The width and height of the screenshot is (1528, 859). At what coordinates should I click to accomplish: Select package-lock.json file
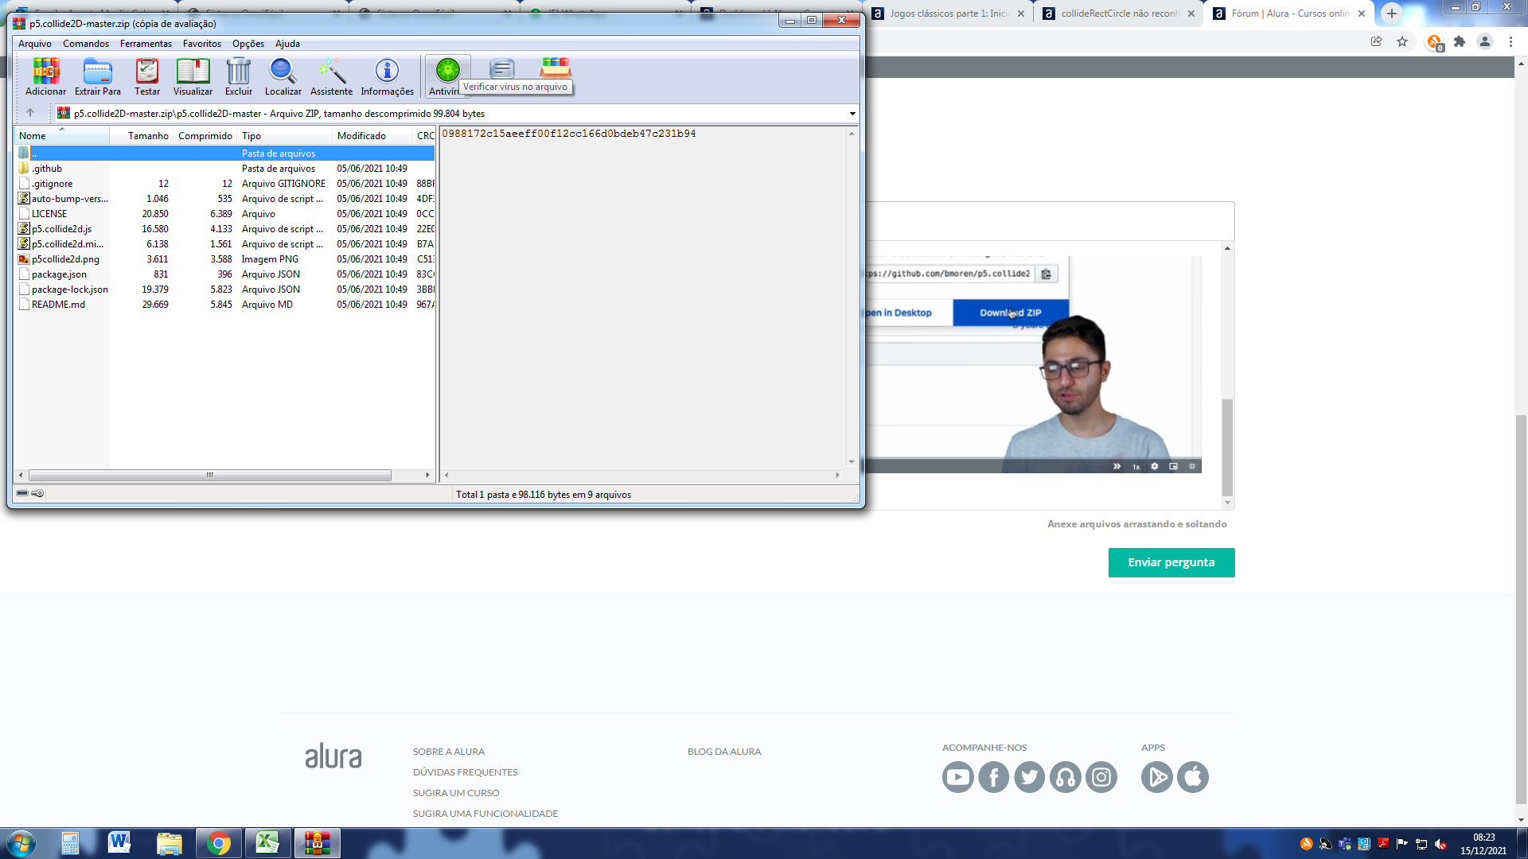click(224, 290)
